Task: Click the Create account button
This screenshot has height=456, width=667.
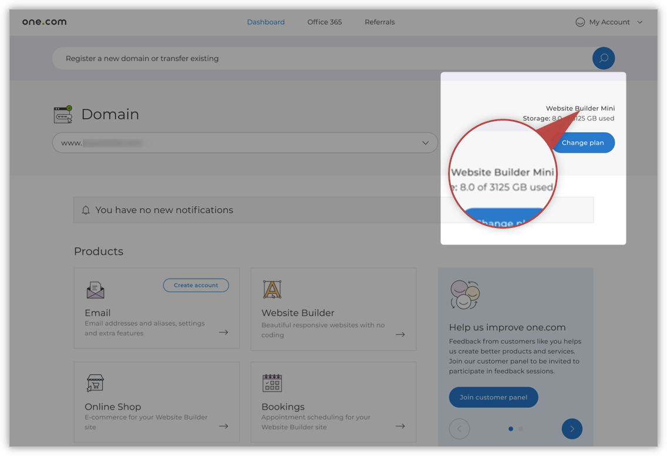Action: click(x=196, y=285)
